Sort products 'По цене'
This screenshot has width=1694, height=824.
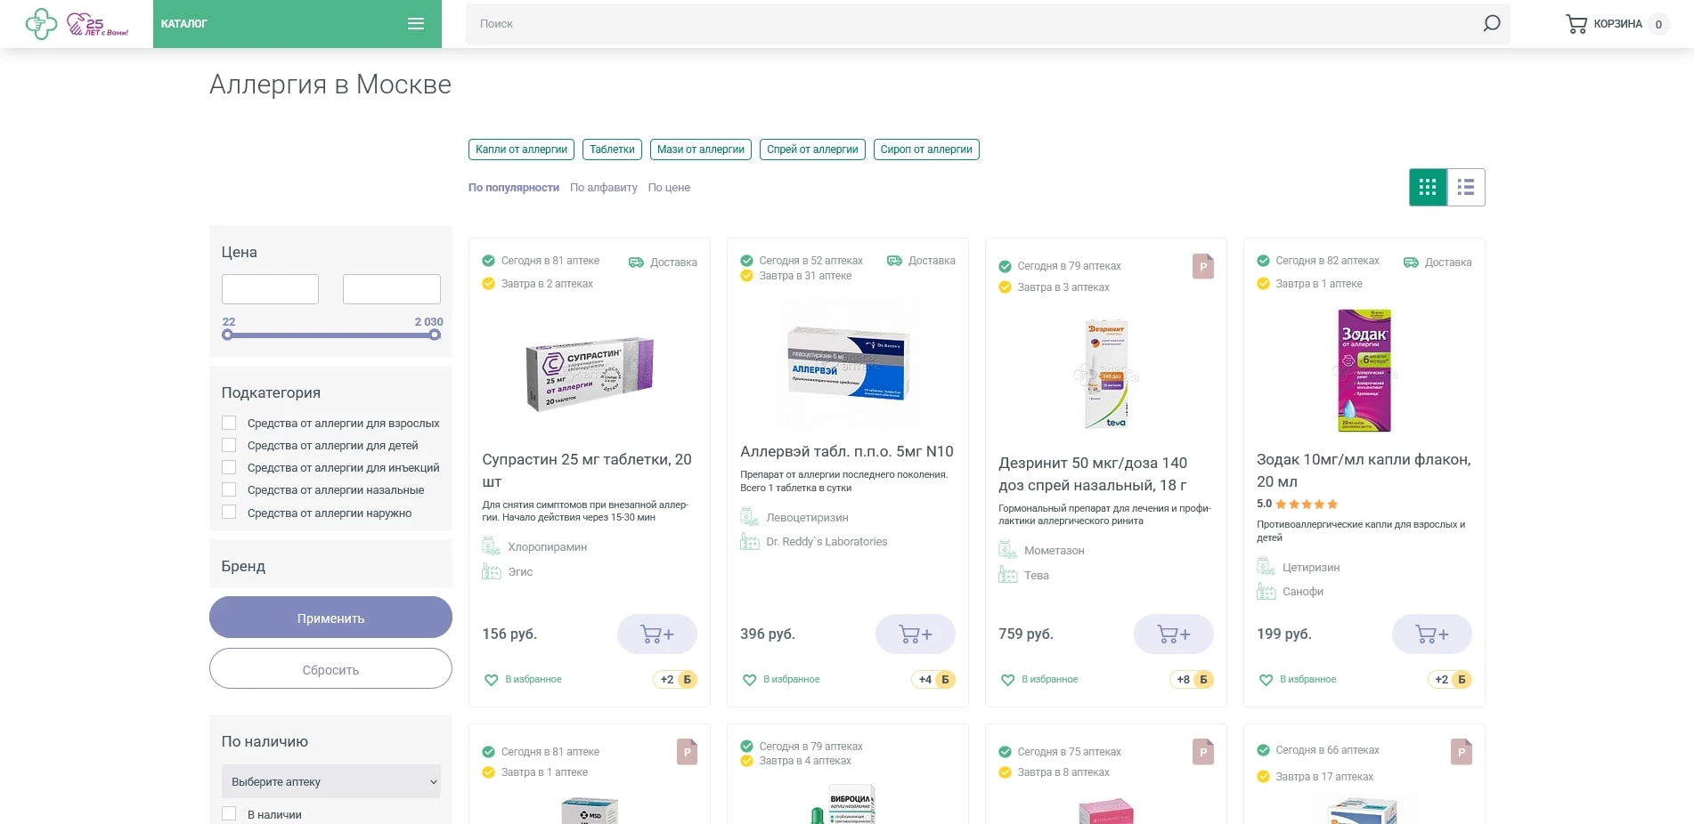[x=669, y=188]
